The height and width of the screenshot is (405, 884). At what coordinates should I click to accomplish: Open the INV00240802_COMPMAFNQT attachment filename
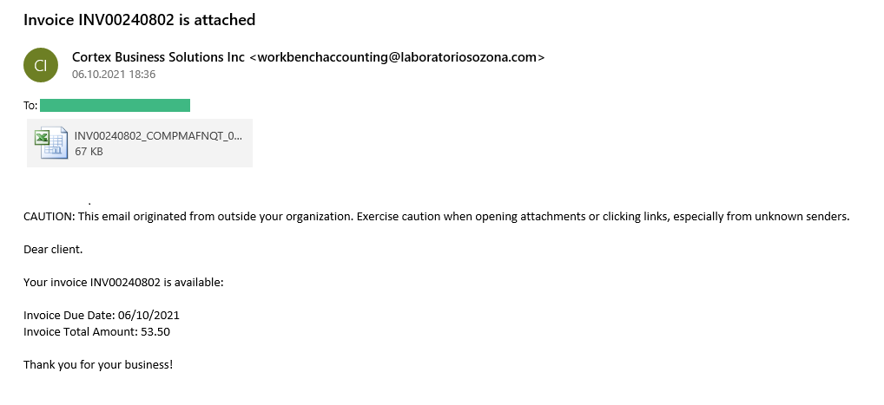[x=158, y=136]
